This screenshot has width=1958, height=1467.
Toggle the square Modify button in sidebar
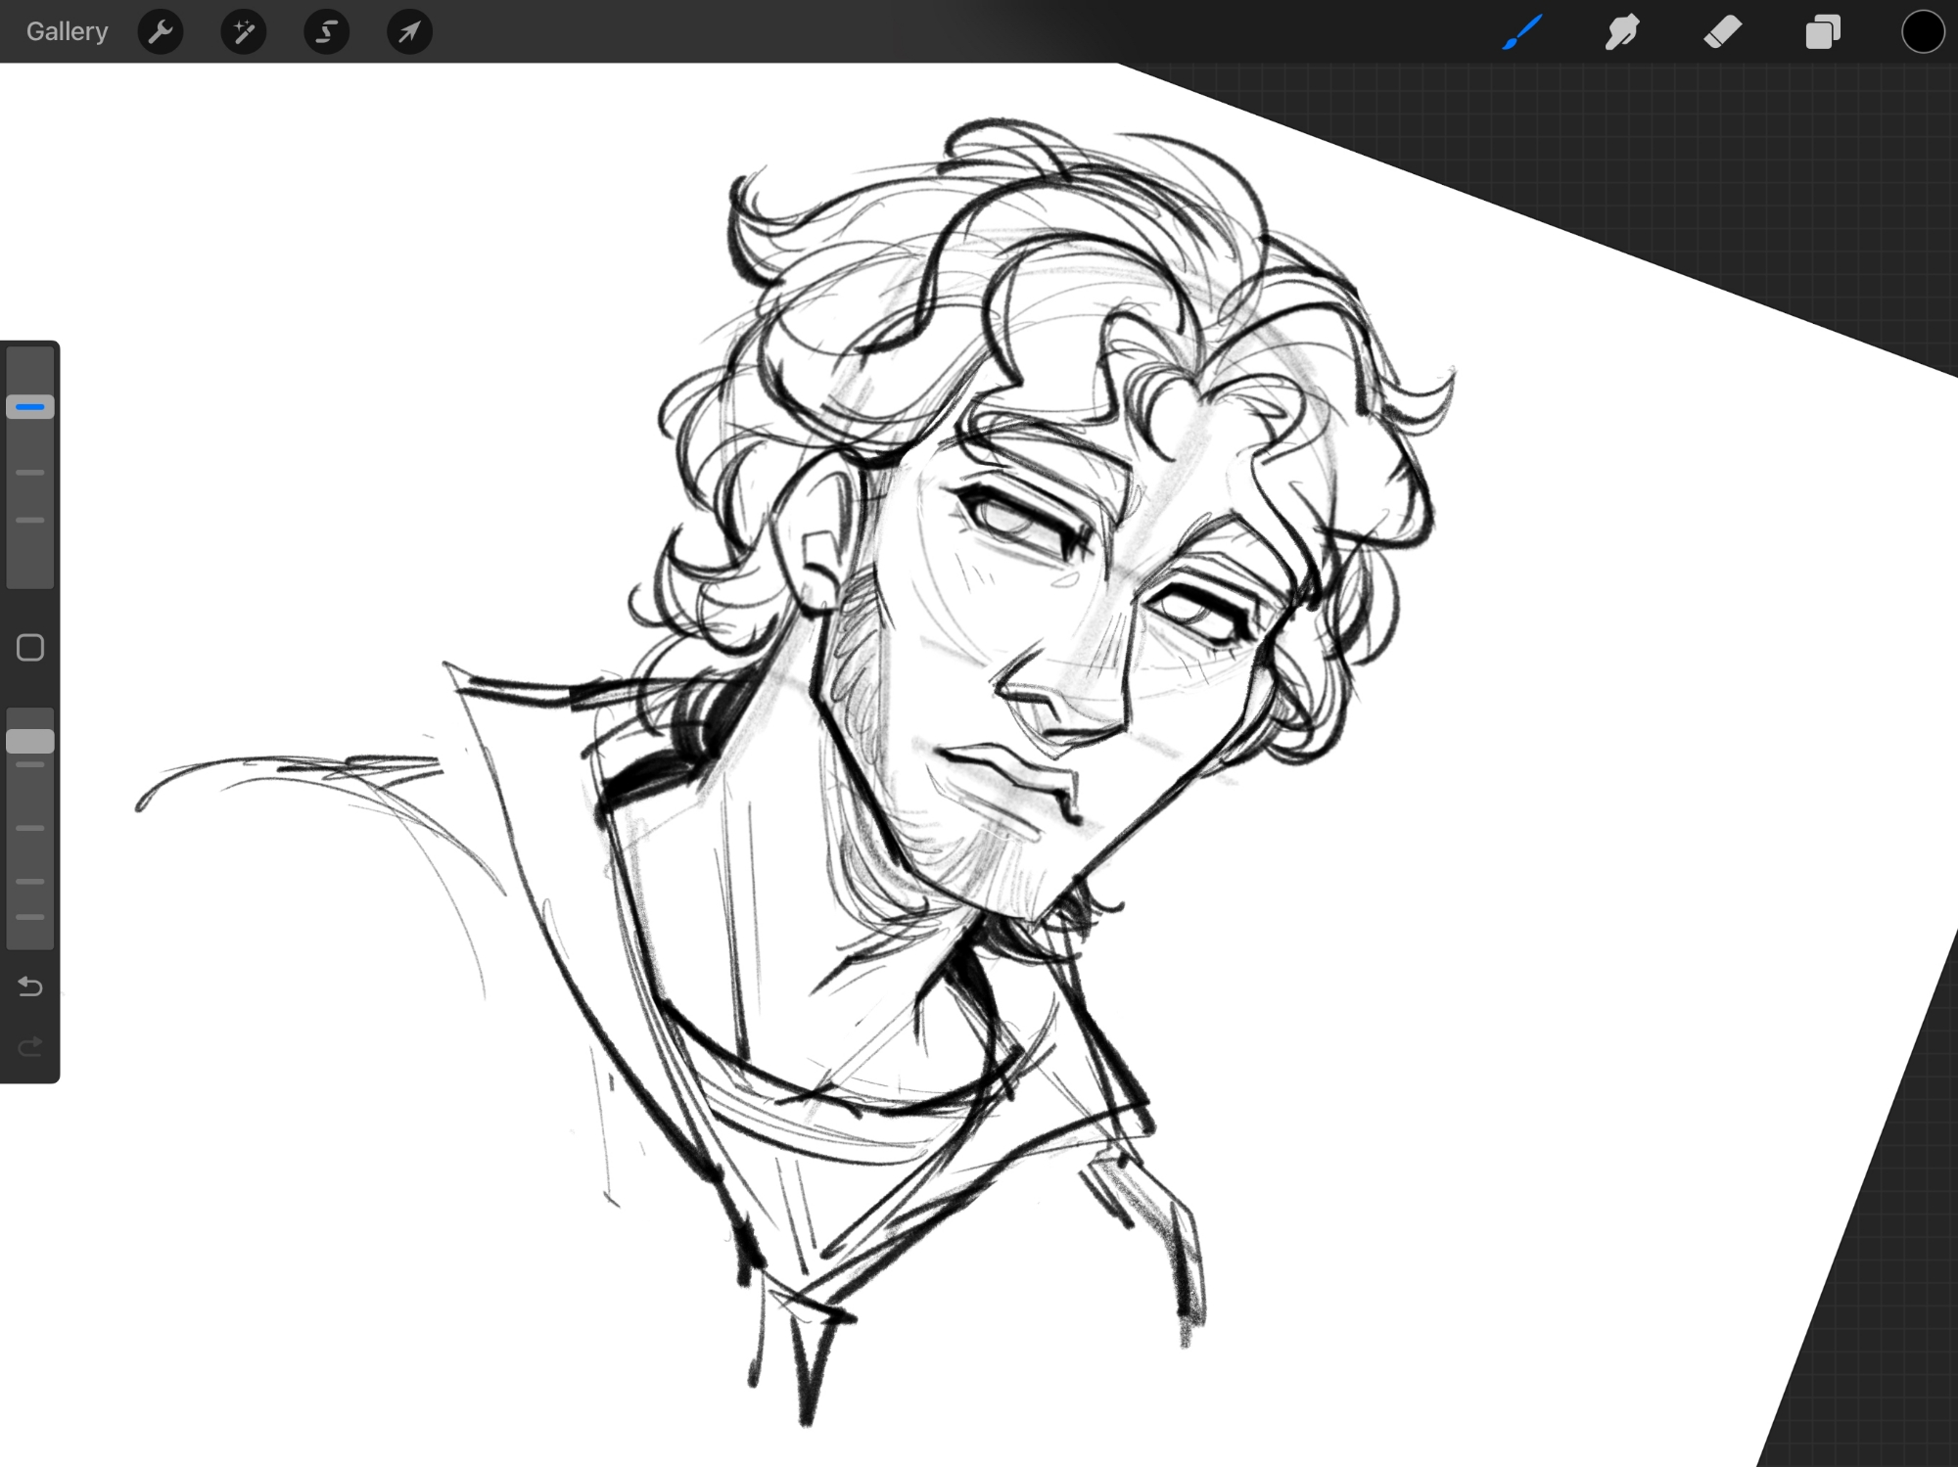pos(30,647)
